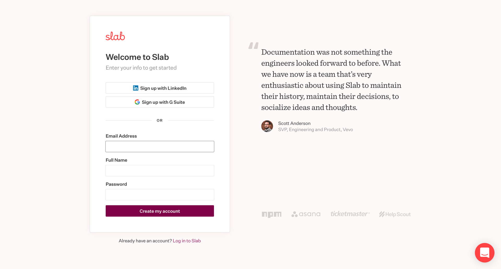Open the Log in to Slab link
Viewport: 501px width, 269px height.
click(187, 241)
